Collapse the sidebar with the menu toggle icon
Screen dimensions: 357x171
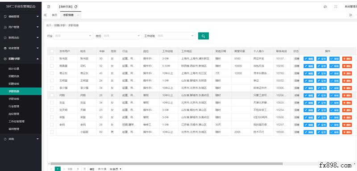tap(49, 7)
